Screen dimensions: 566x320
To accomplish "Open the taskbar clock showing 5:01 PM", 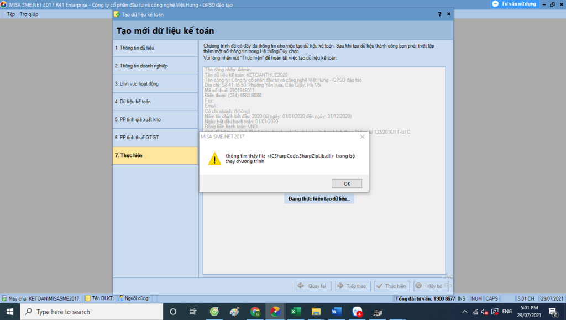I will coord(529,312).
